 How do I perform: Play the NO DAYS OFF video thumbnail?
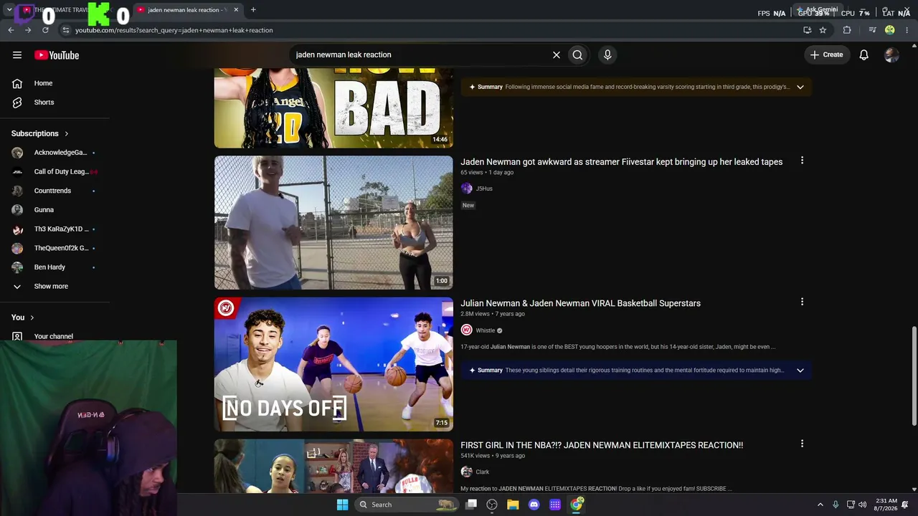click(333, 364)
